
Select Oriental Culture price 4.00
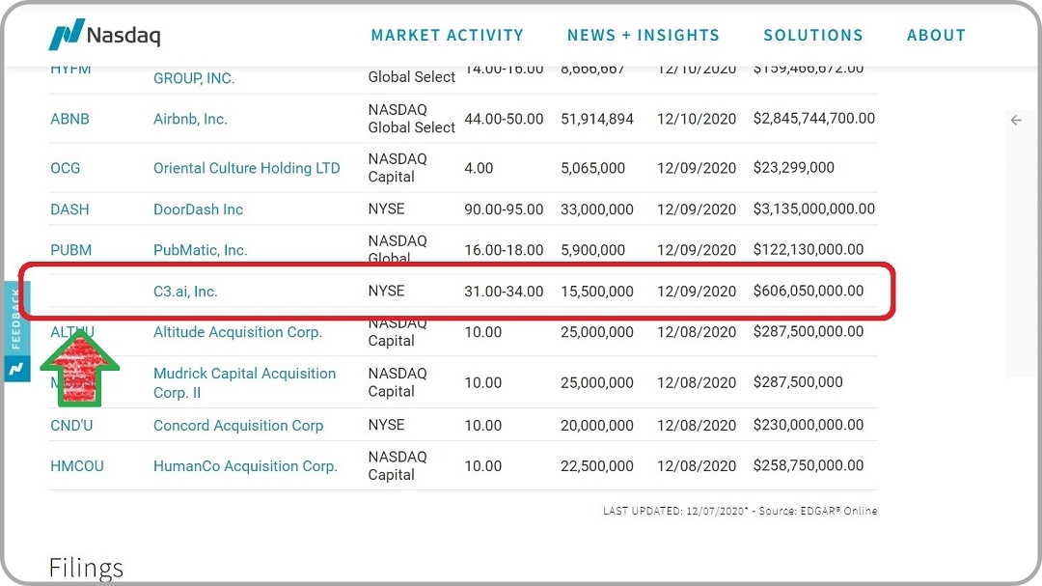pyautogui.click(x=479, y=168)
